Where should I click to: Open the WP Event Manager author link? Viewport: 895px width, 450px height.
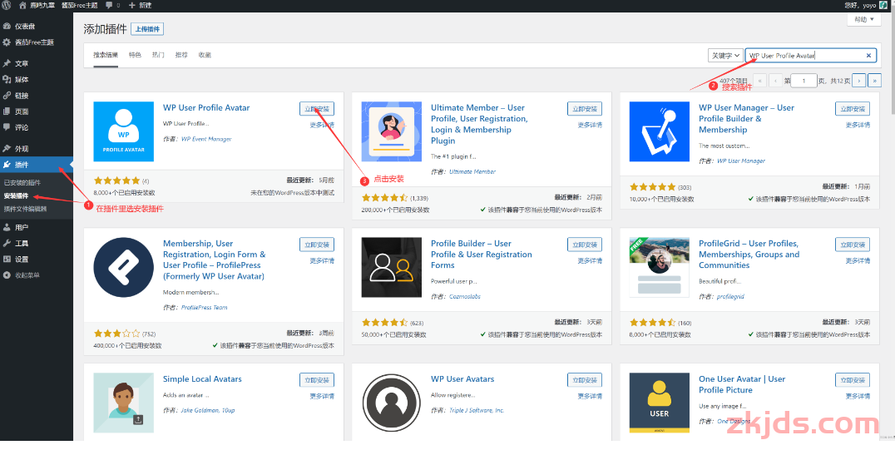(x=206, y=139)
